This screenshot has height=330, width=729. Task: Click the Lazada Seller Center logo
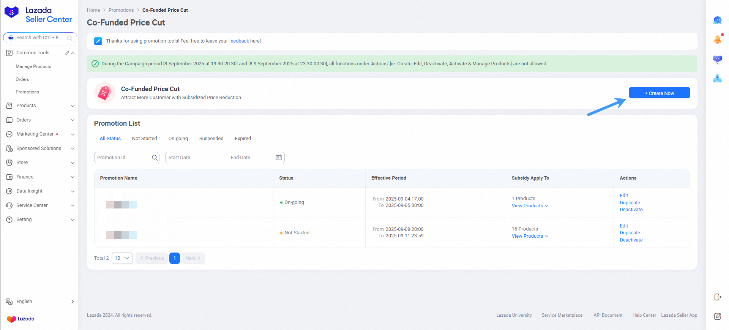coord(38,15)
